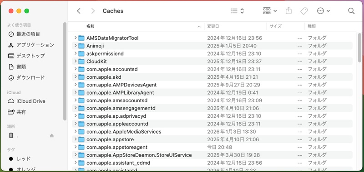Sort by the 名前 column header
The width and height of the screenshot is (364, 172).
[x=90, y=26]
